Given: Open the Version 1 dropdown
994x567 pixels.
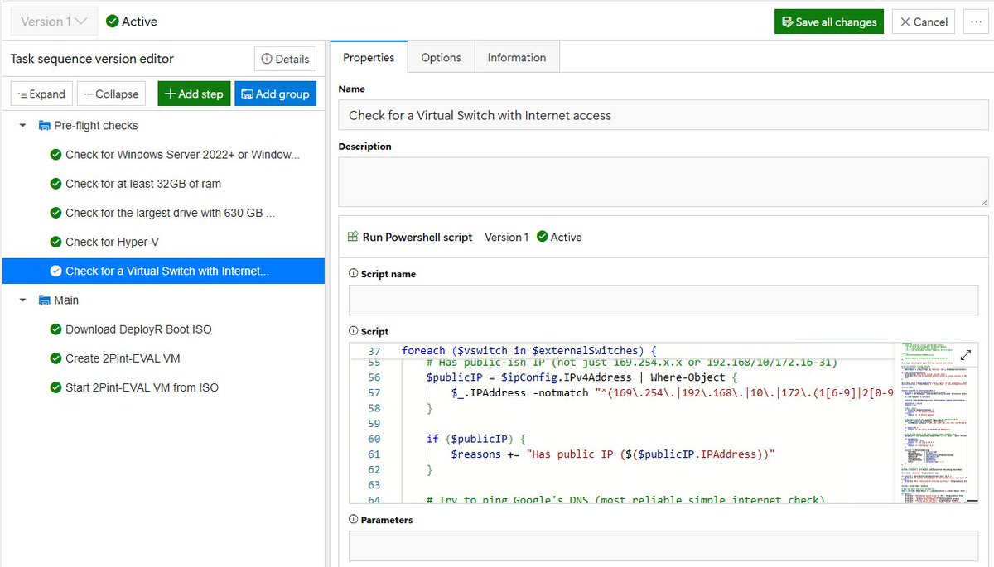Looking at the screenshot, I should click(x=54, y=22).
